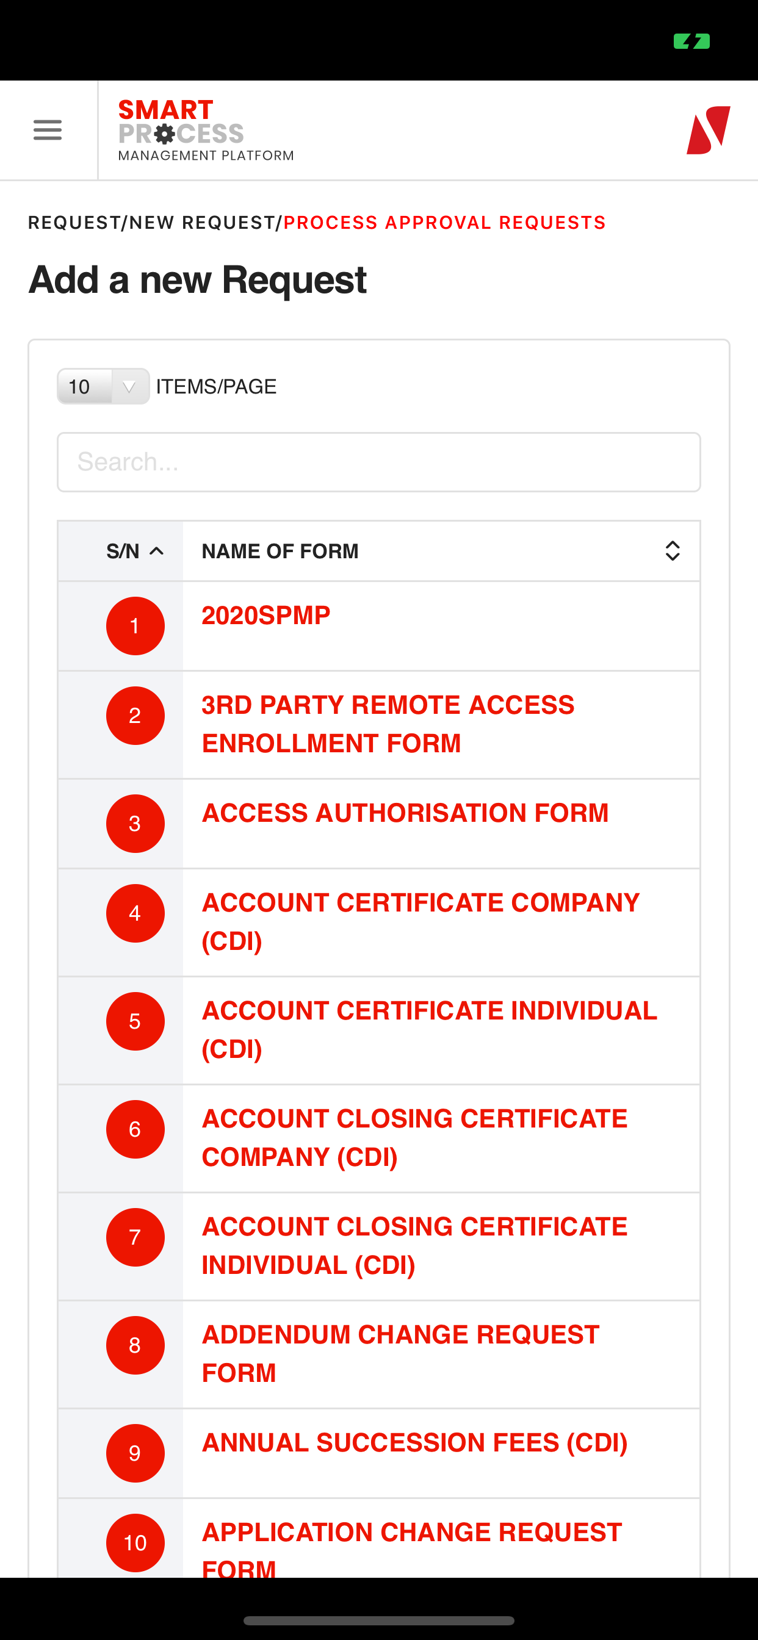Viewport: 758px width, 1640px height.
Task: Click the ascending sort arrow beside S/N
Action: 155,550
